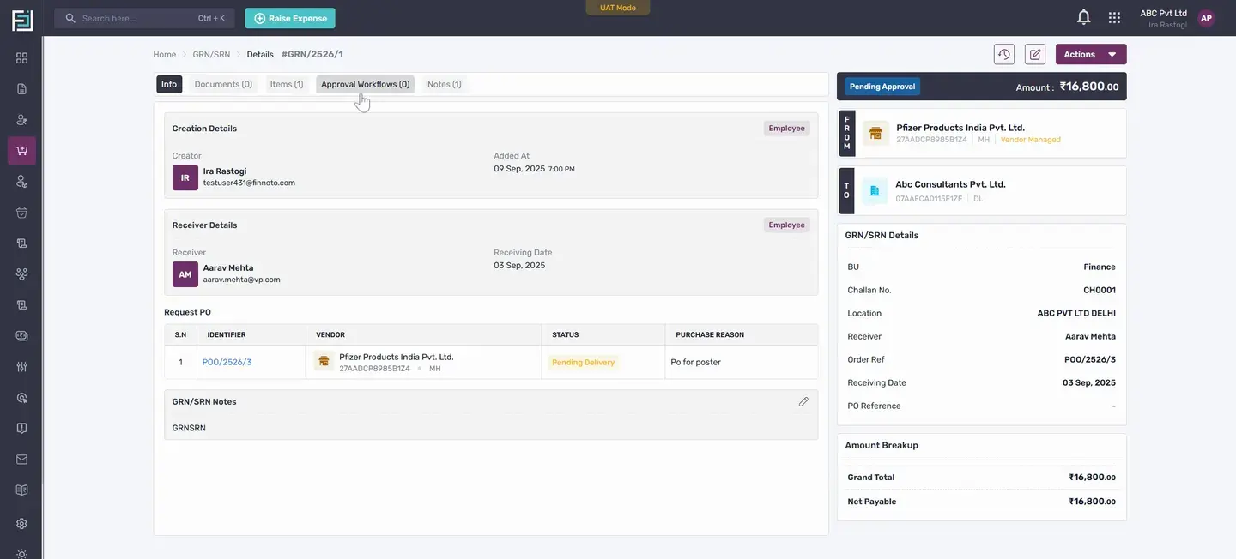
Task: Open the AP user profile menu
Action: click(x=1206, y=18)
